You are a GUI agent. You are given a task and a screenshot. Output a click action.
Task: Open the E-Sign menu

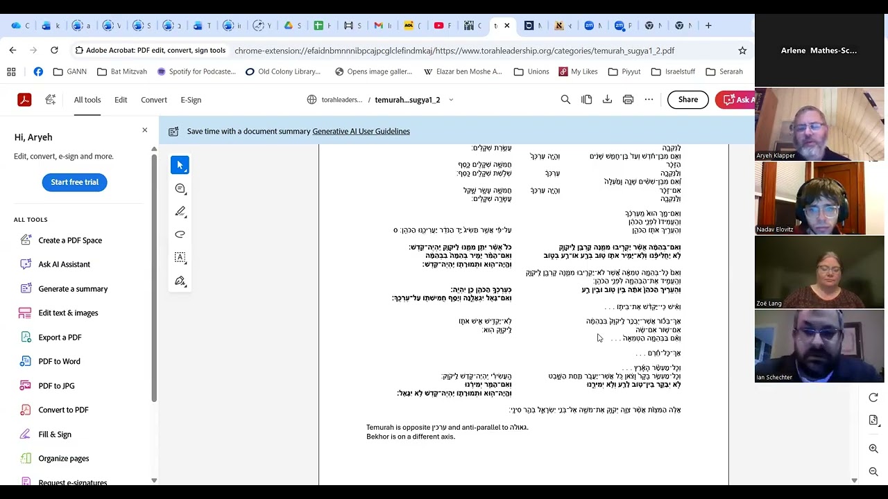191,100
